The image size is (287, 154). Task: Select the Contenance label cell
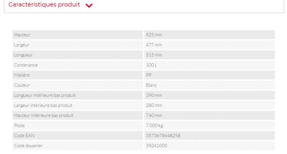(26, 65)
